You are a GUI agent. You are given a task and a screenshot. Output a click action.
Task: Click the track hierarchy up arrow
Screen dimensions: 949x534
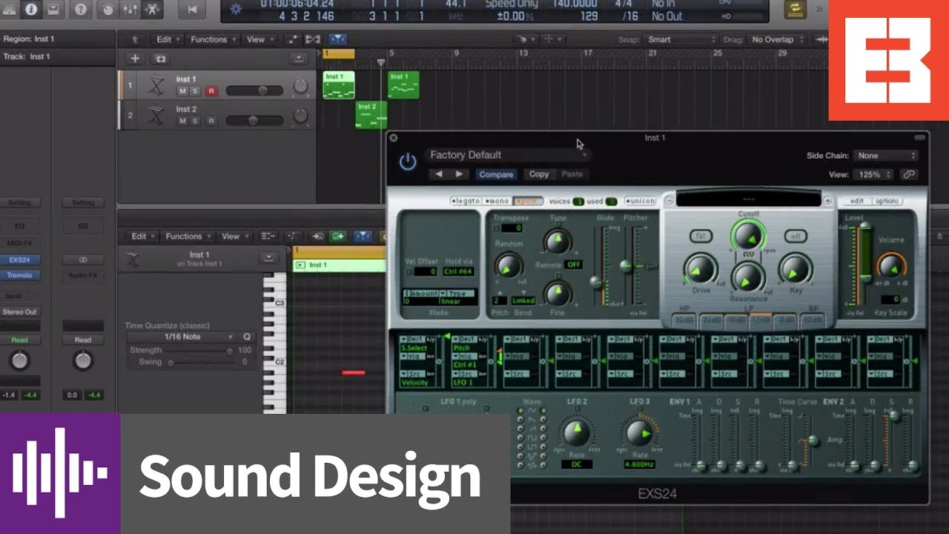tap(134, 39)
